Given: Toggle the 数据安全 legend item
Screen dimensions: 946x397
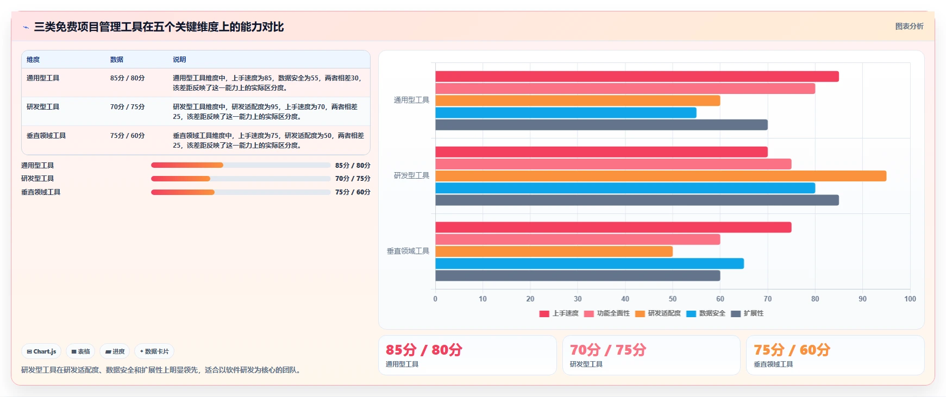Looking at the screenshot, I should point(706,313).
